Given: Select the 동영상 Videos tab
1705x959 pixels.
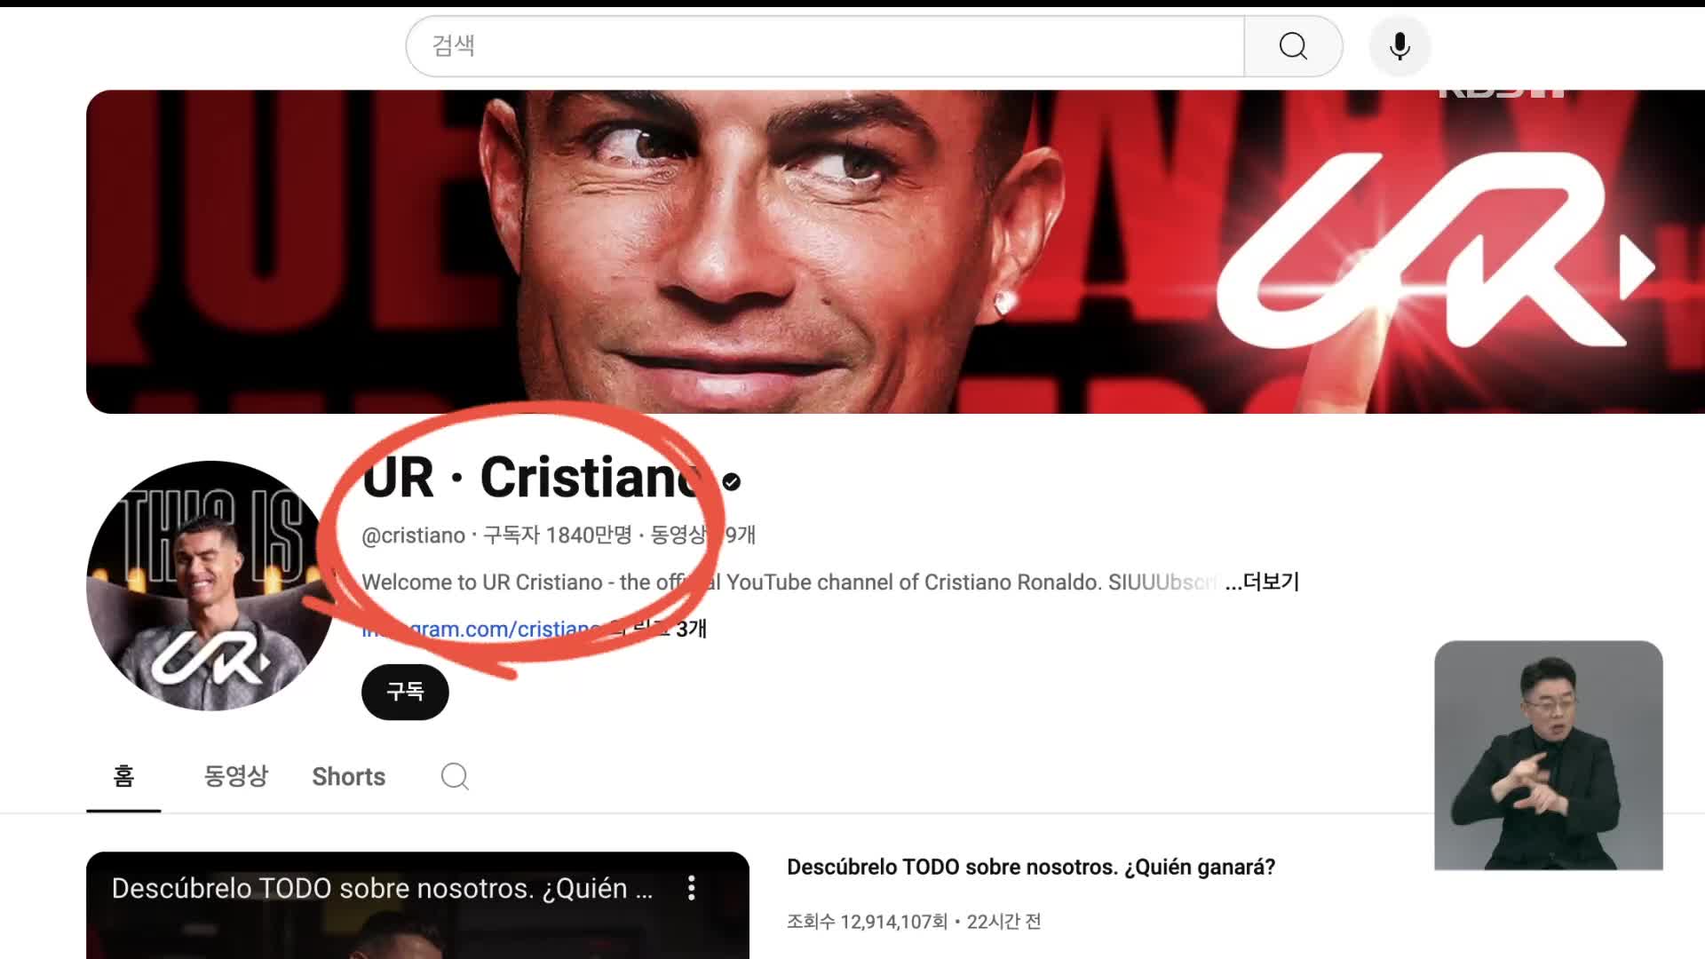Looking at the screenshot, I should [x=235, y=776].
